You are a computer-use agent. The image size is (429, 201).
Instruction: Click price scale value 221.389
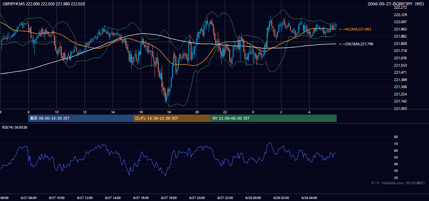click(x=400, y=80)
